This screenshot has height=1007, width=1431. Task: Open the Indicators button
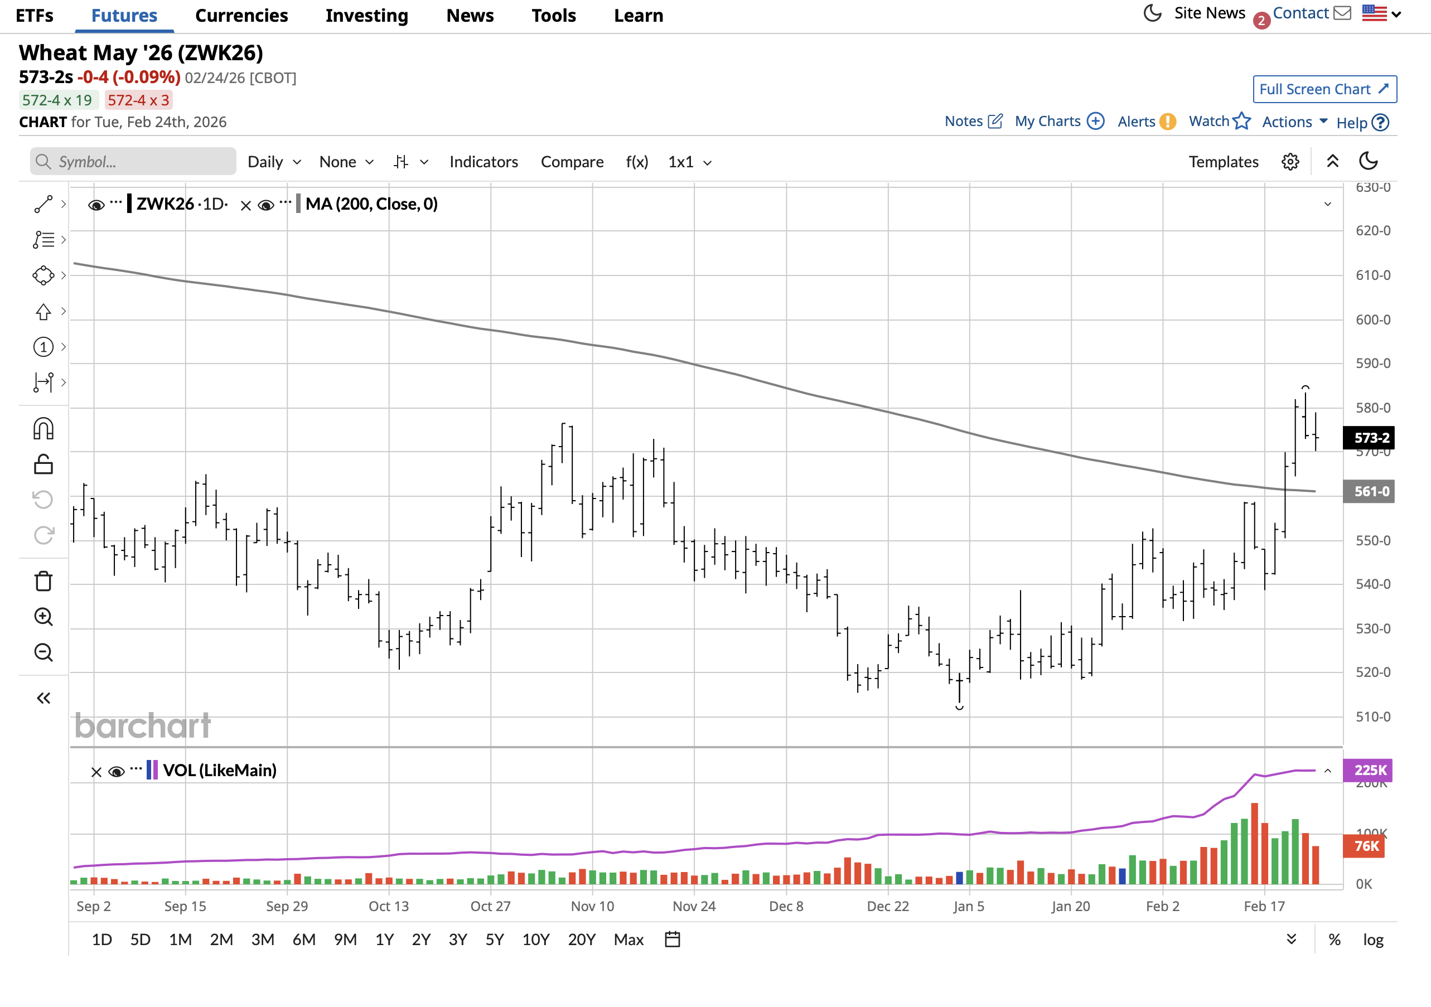click(484, 162)
